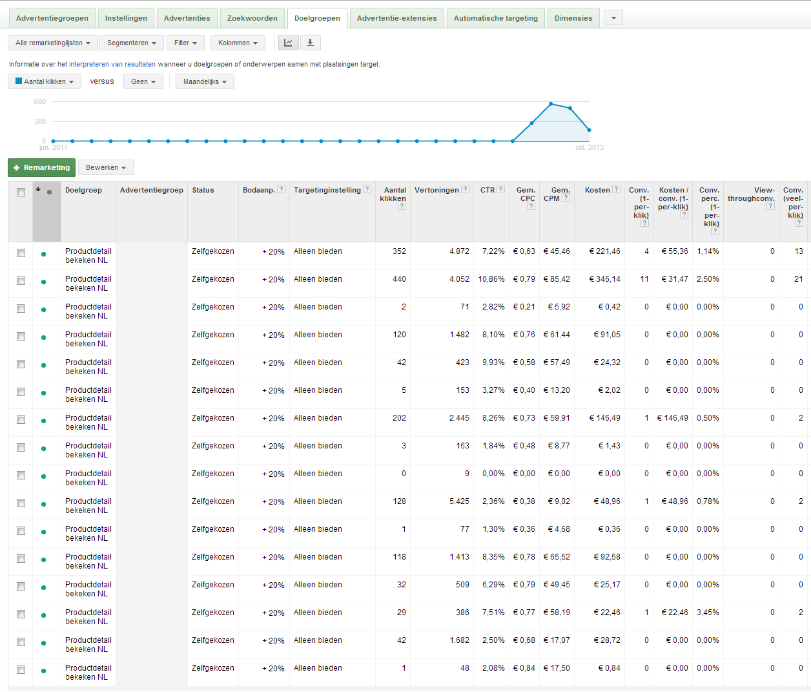
Task: Click the peak data point on the chart
Action: point(551,103)
